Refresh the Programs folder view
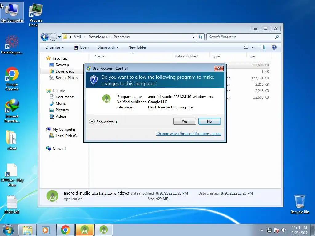 pyautogui.click(x=201, y=37)
